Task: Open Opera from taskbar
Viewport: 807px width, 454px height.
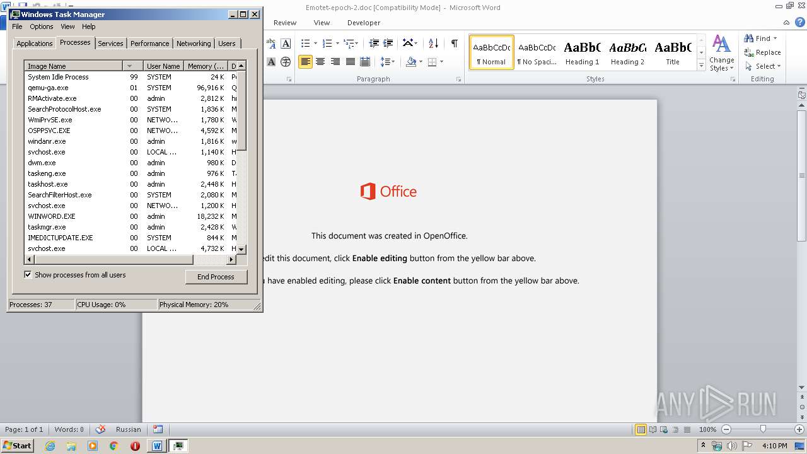Action: pyautogui.click(x=135, y=446)
